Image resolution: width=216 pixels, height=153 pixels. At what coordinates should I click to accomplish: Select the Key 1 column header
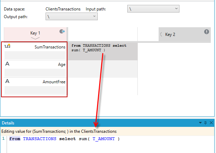pos(35,34)
